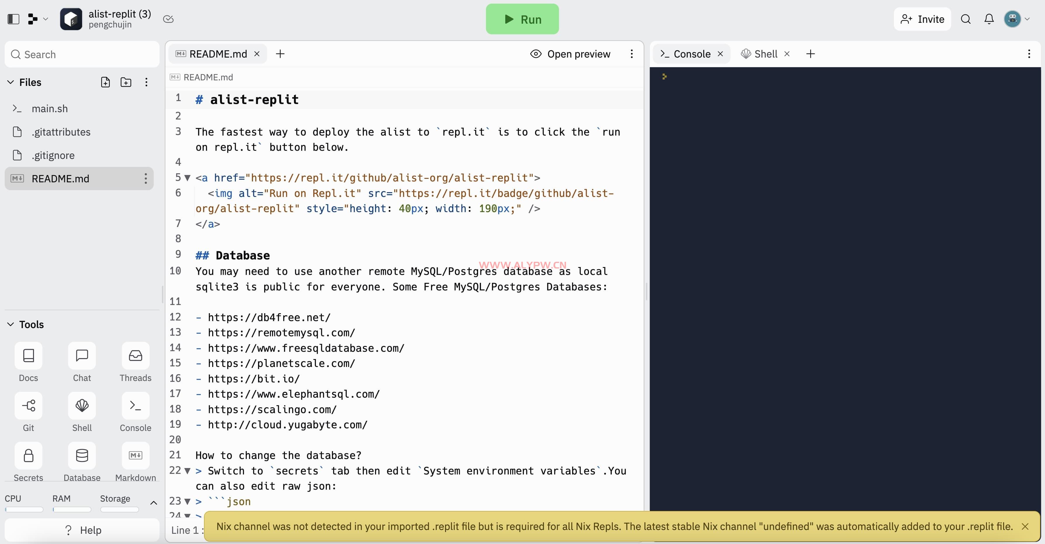Fold line 5 anchor tag
The height and width of the screenshot is (544, 1045).
pos(187,178)
